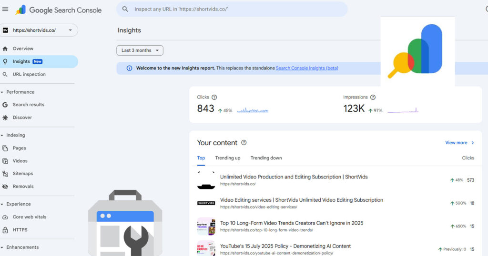
Task: Click the Removals crossed-eye icon
Action: 5,187
